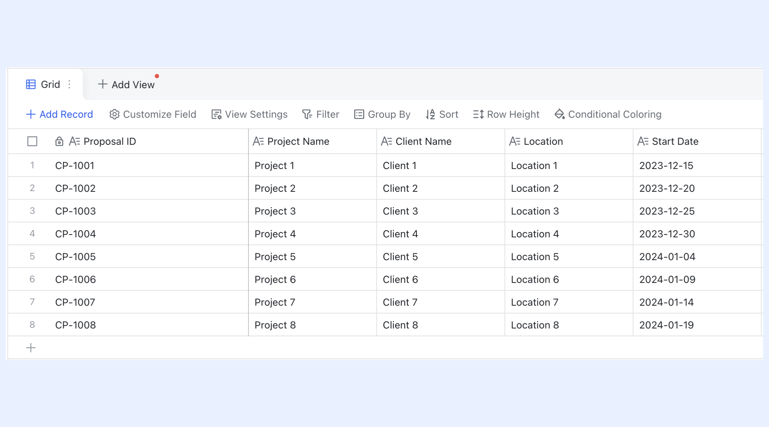Select the Location 1 cell
The height and width of the screenshot is (427, 769).
[x=569, y=165]
